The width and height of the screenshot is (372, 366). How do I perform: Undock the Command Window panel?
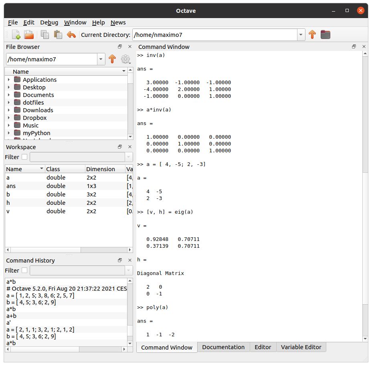coord(354,47)
